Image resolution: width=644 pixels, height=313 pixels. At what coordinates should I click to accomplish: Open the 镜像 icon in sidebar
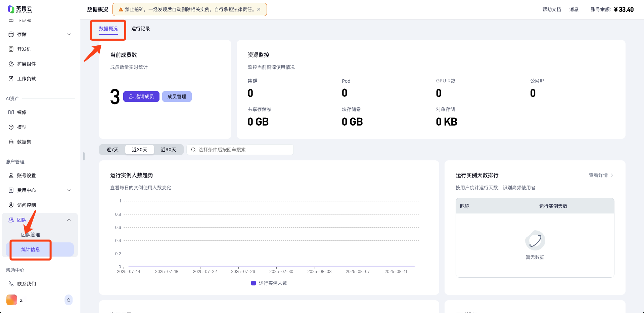[11, 112]
